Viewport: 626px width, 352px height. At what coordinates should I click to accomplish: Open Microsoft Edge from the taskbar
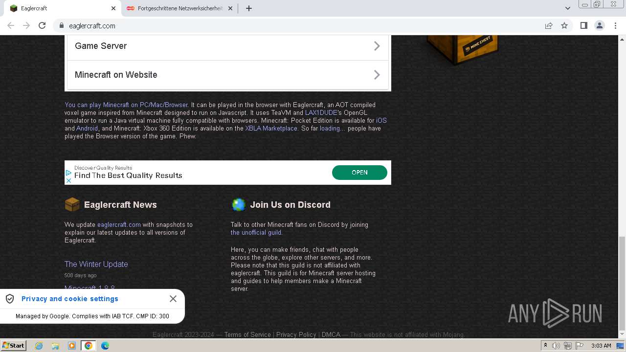click(x=105, y=346)
